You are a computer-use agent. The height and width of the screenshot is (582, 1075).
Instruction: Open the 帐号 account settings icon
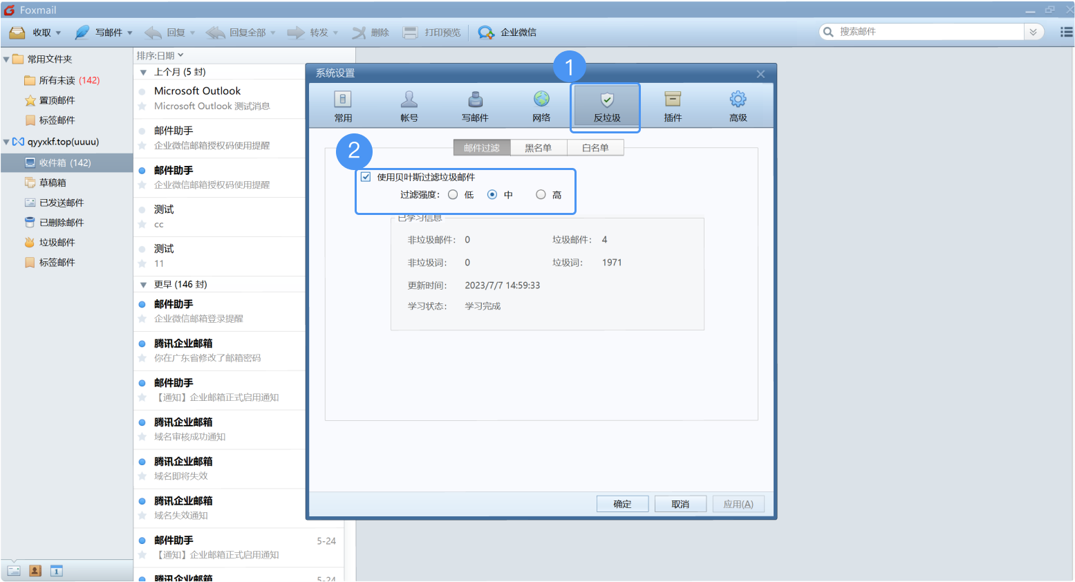tap(409, 100)
